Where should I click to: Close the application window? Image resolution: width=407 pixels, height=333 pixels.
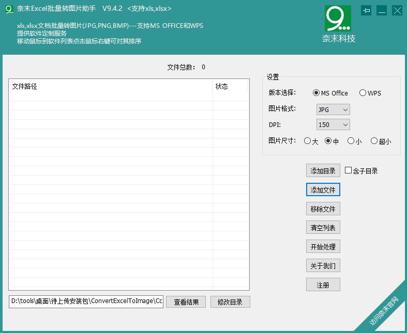point(397,10)
